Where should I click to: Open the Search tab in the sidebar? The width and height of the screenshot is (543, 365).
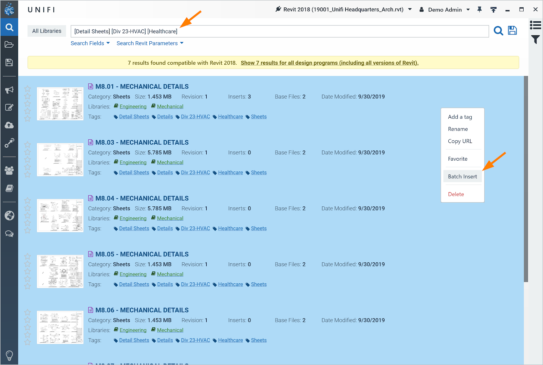point(9,27)
